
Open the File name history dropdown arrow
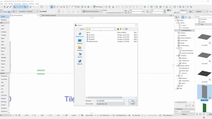(124, 101)
